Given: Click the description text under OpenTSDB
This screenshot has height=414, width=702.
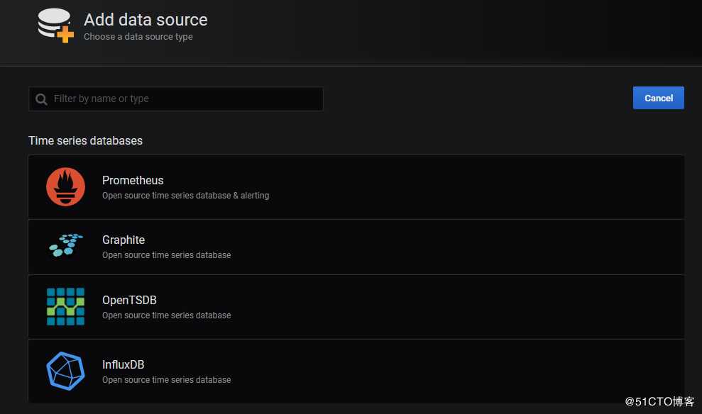Looking at the screenshot, I should coord(166,315).
